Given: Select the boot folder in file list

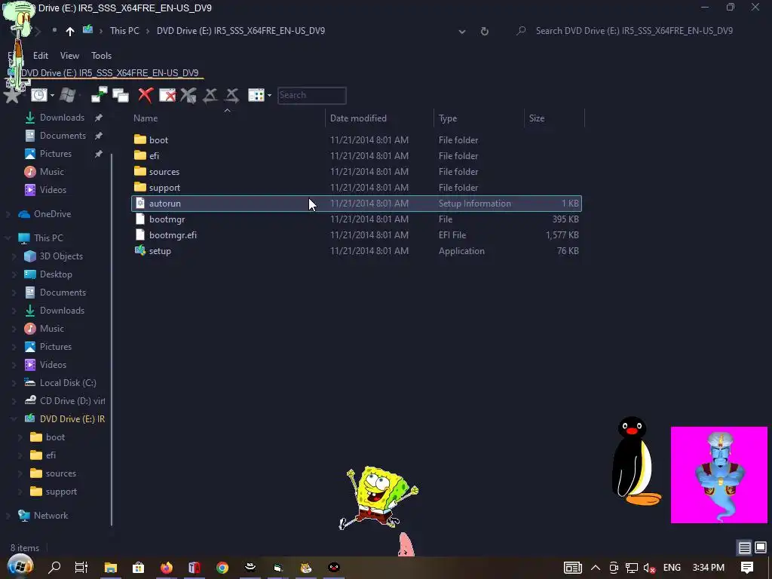Looking at the screenshot, I should [158, 139].
